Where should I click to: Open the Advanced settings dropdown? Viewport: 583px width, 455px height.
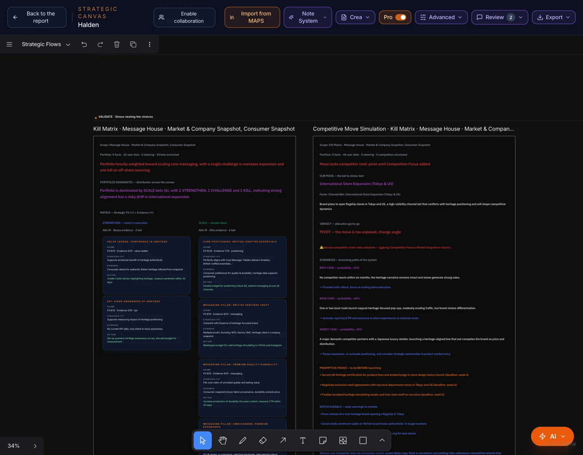pyautogui.click(x=441, y=17)
